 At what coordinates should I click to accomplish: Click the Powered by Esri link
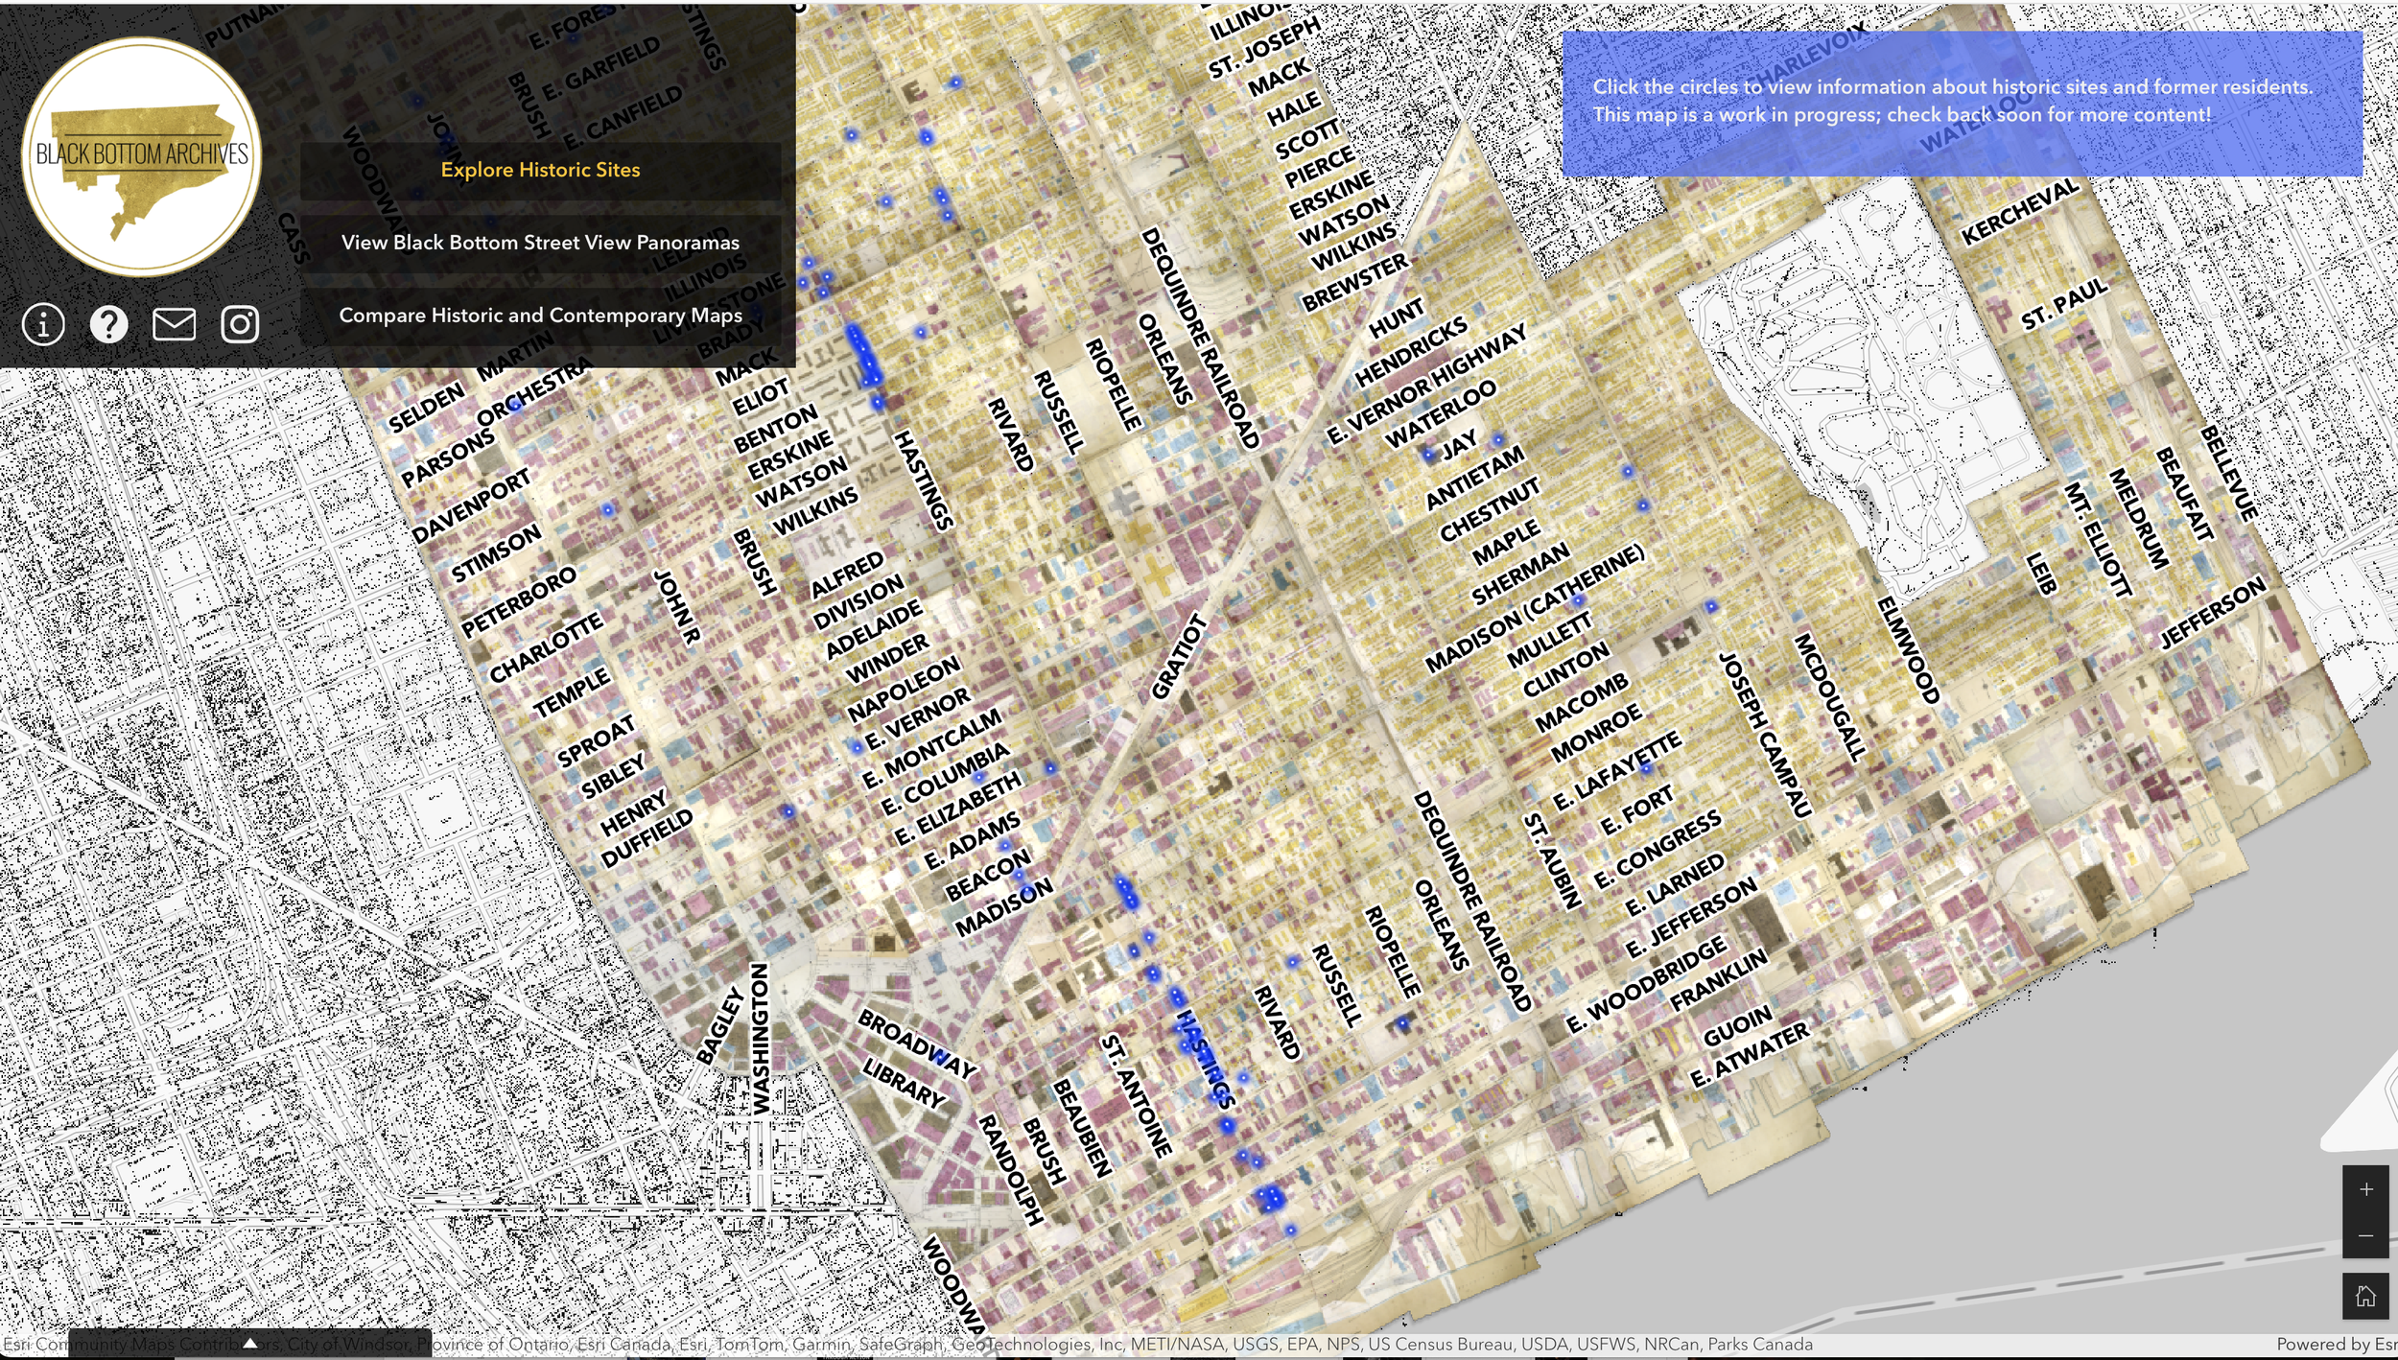pyautogui.click(x=2337, y=1345)
